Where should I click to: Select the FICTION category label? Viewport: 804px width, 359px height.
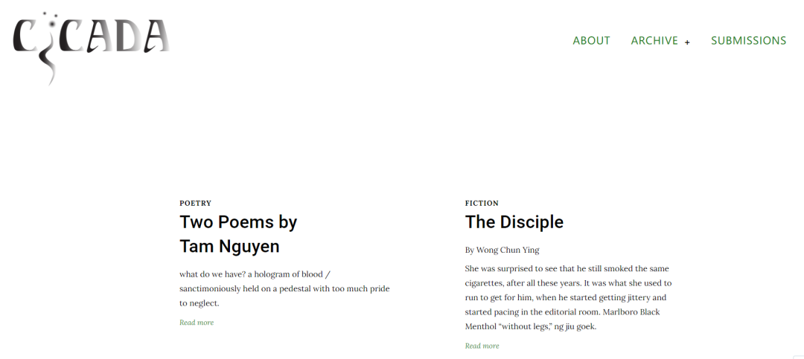point(482,204)
